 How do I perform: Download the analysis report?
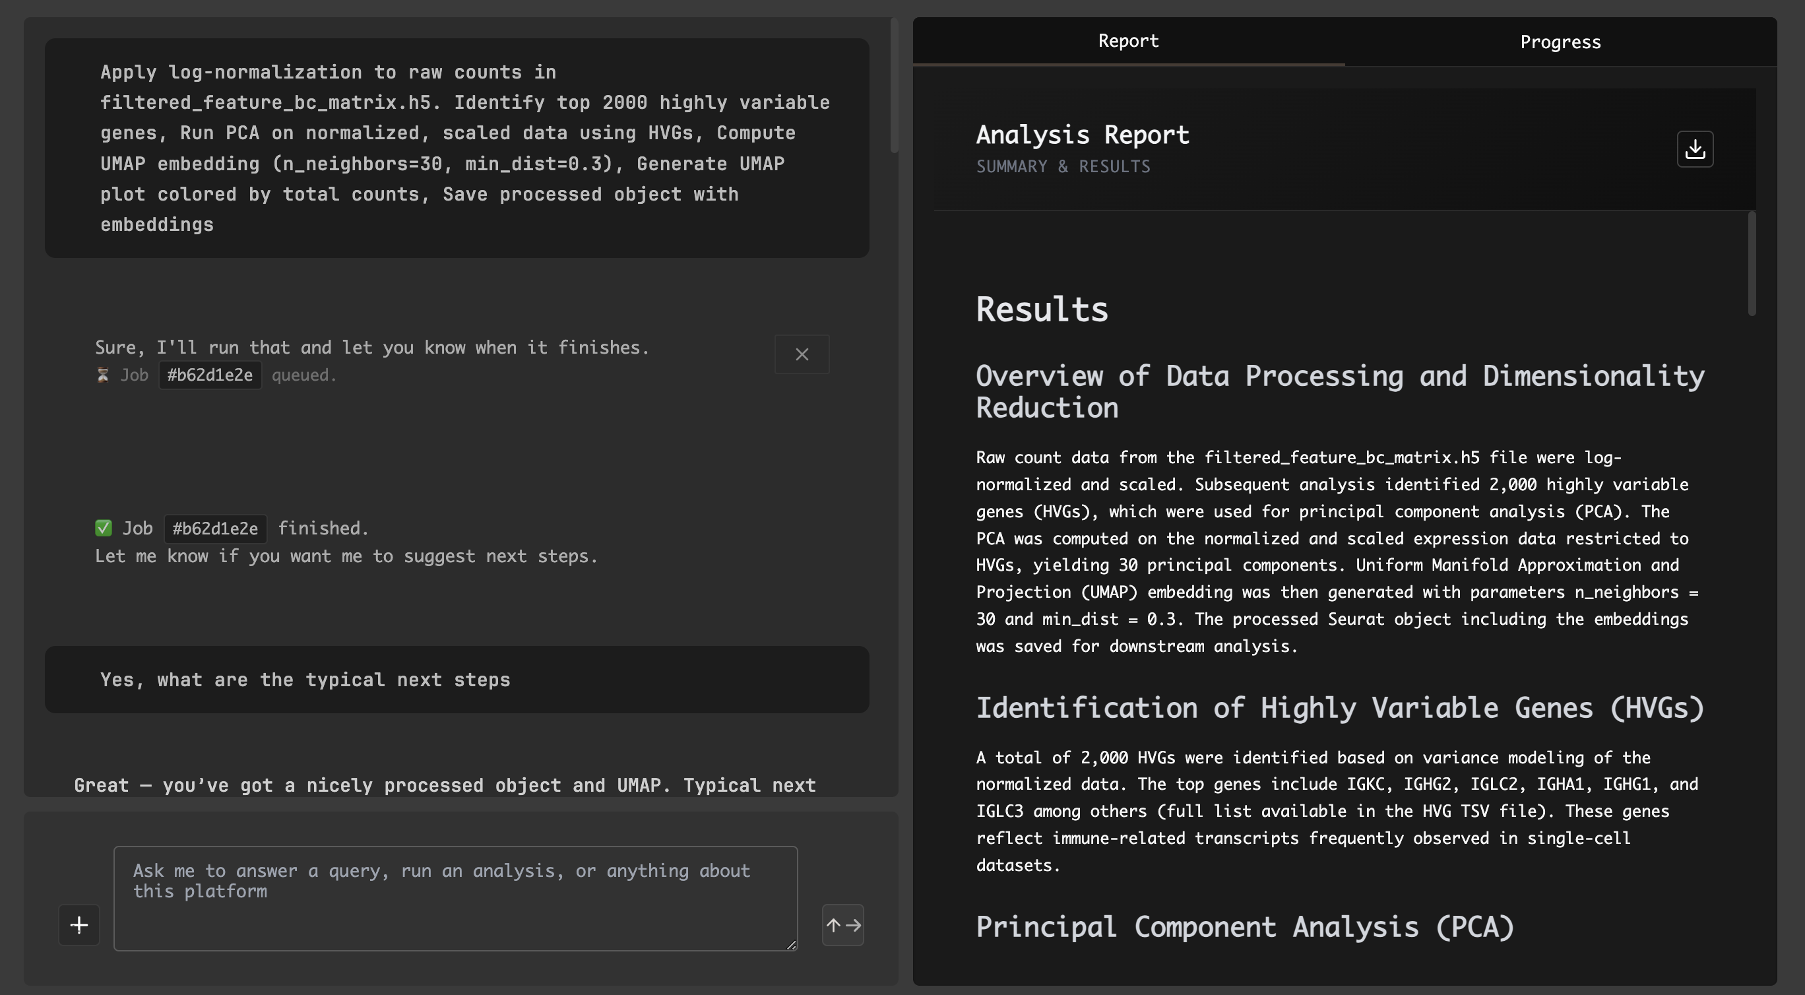tap(1695, 148)
